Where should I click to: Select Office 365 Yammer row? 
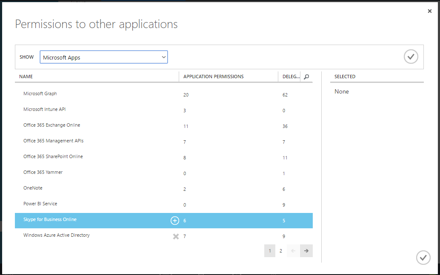point(163,173)
